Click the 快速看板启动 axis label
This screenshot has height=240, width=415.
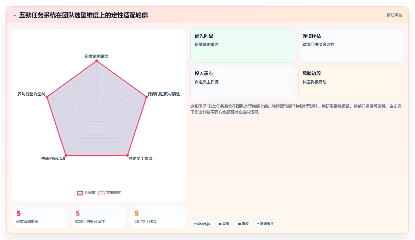click(53, 158)
